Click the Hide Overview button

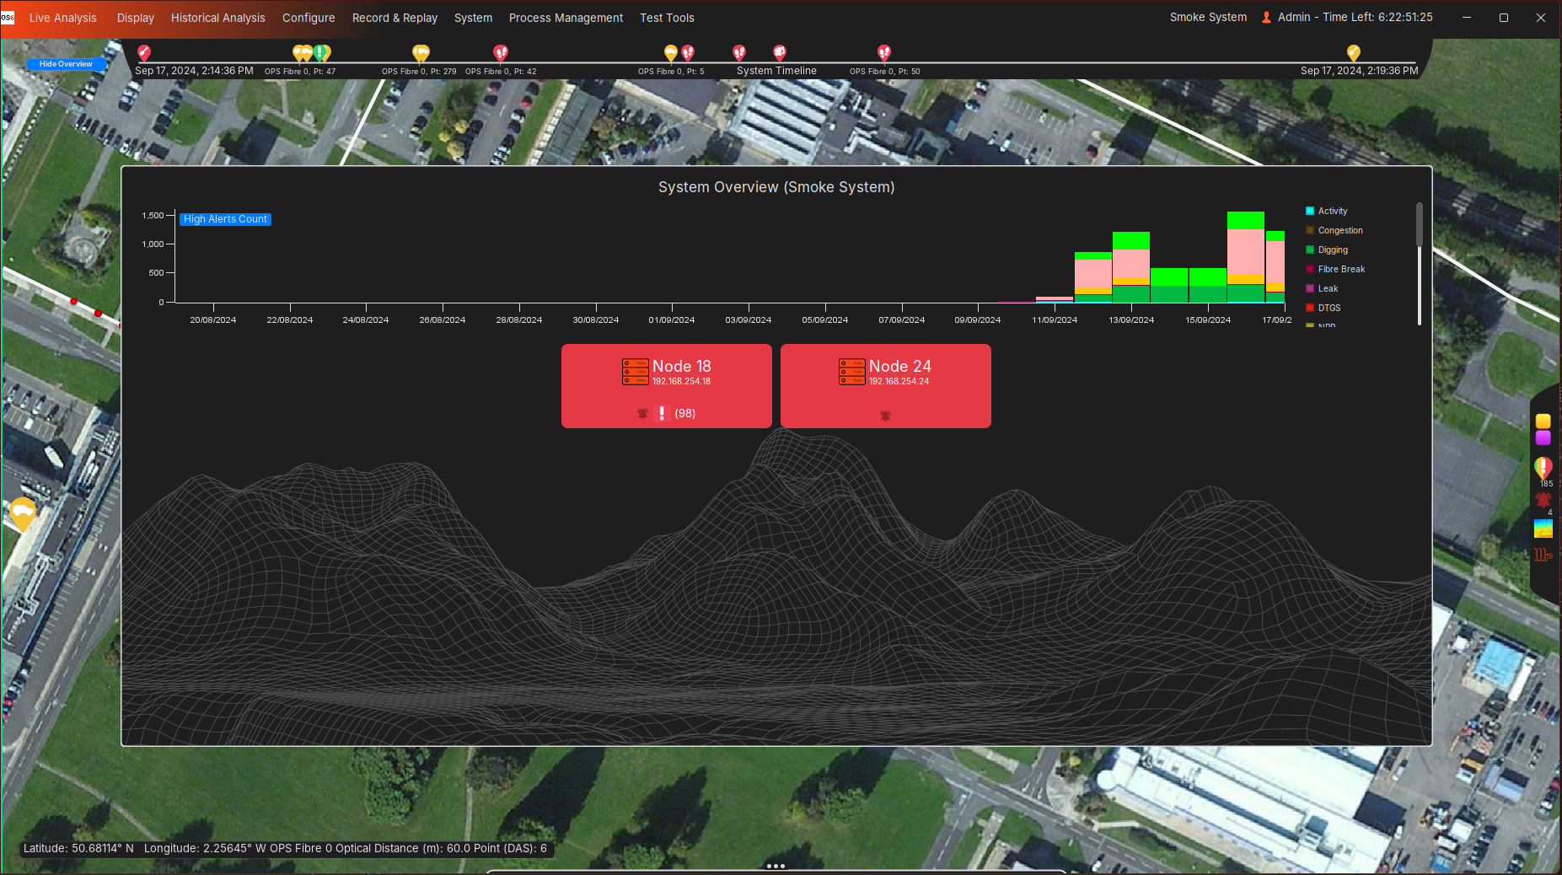66,64
